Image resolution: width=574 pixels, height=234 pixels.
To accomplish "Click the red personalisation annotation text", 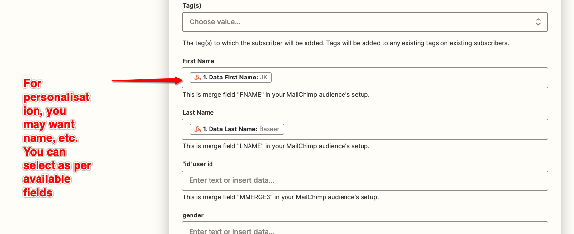I will click(57, 138).
